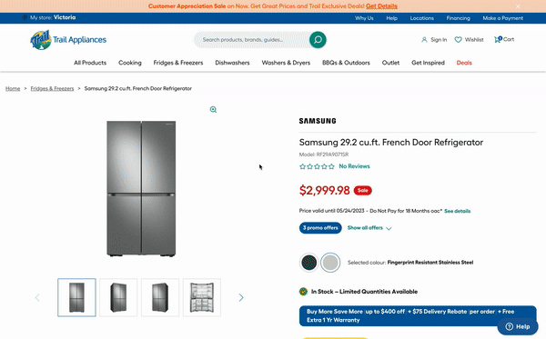Select the black stainless colour swatch
546x339 pixels.
coord(308,263)
